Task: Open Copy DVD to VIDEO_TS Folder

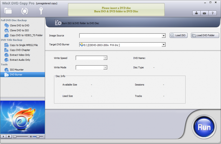Action: [26, 35]
